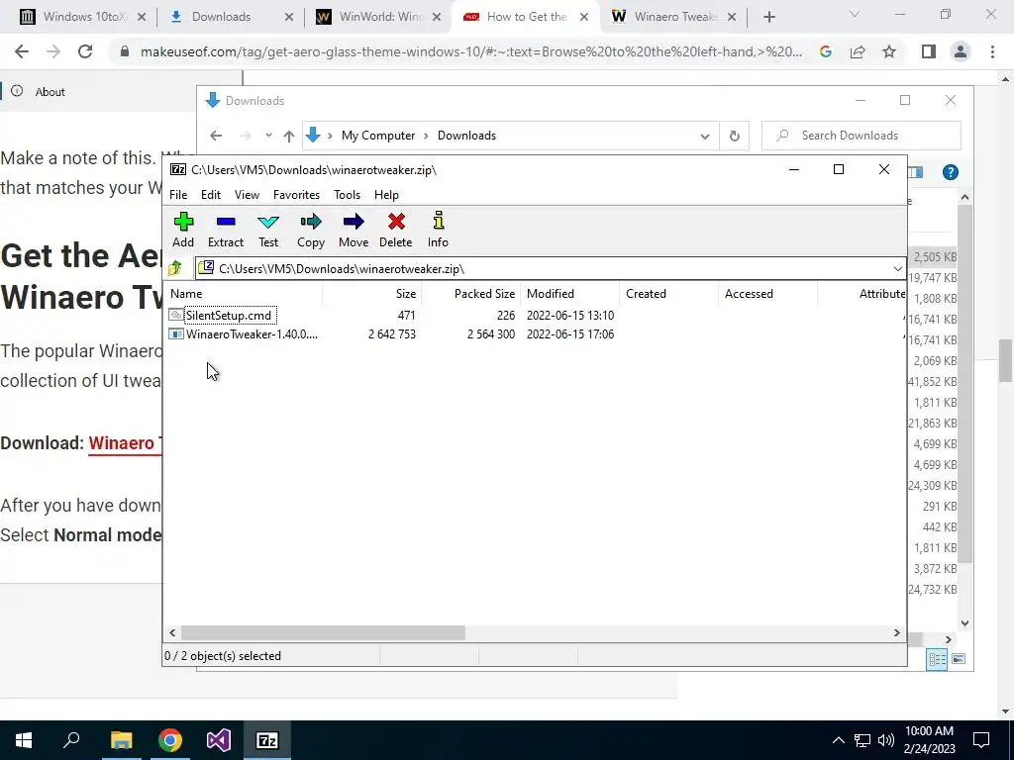Open a new Chrome tab
Viewport: 1014px width, 760px height.
coord(768,17)
